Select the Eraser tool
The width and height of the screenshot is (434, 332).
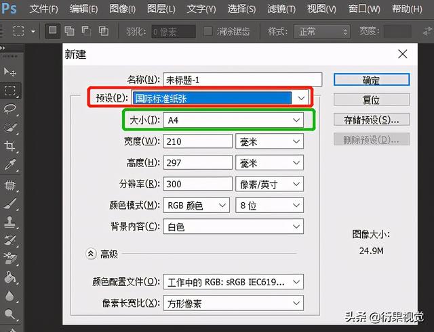(x=10, y=258)
